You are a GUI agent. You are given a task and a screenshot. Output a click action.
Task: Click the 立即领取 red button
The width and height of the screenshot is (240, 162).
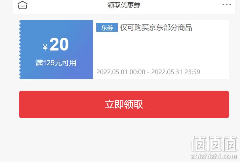[124, 104]
